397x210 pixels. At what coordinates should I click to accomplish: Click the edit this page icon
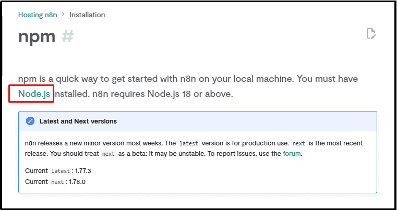[371, 34]
